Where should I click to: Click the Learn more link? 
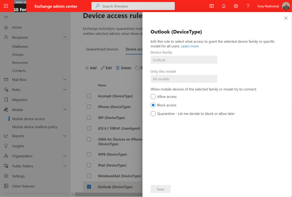[190, 46]
